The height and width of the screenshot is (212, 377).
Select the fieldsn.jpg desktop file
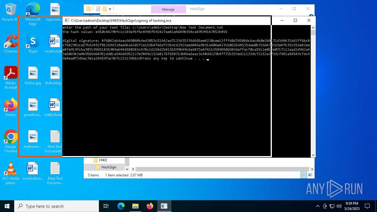click(x=33, y=76)
